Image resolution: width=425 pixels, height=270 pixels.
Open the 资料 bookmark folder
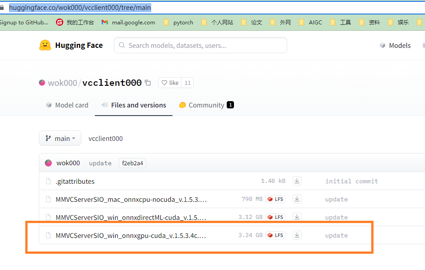click(x=369, y=22)
